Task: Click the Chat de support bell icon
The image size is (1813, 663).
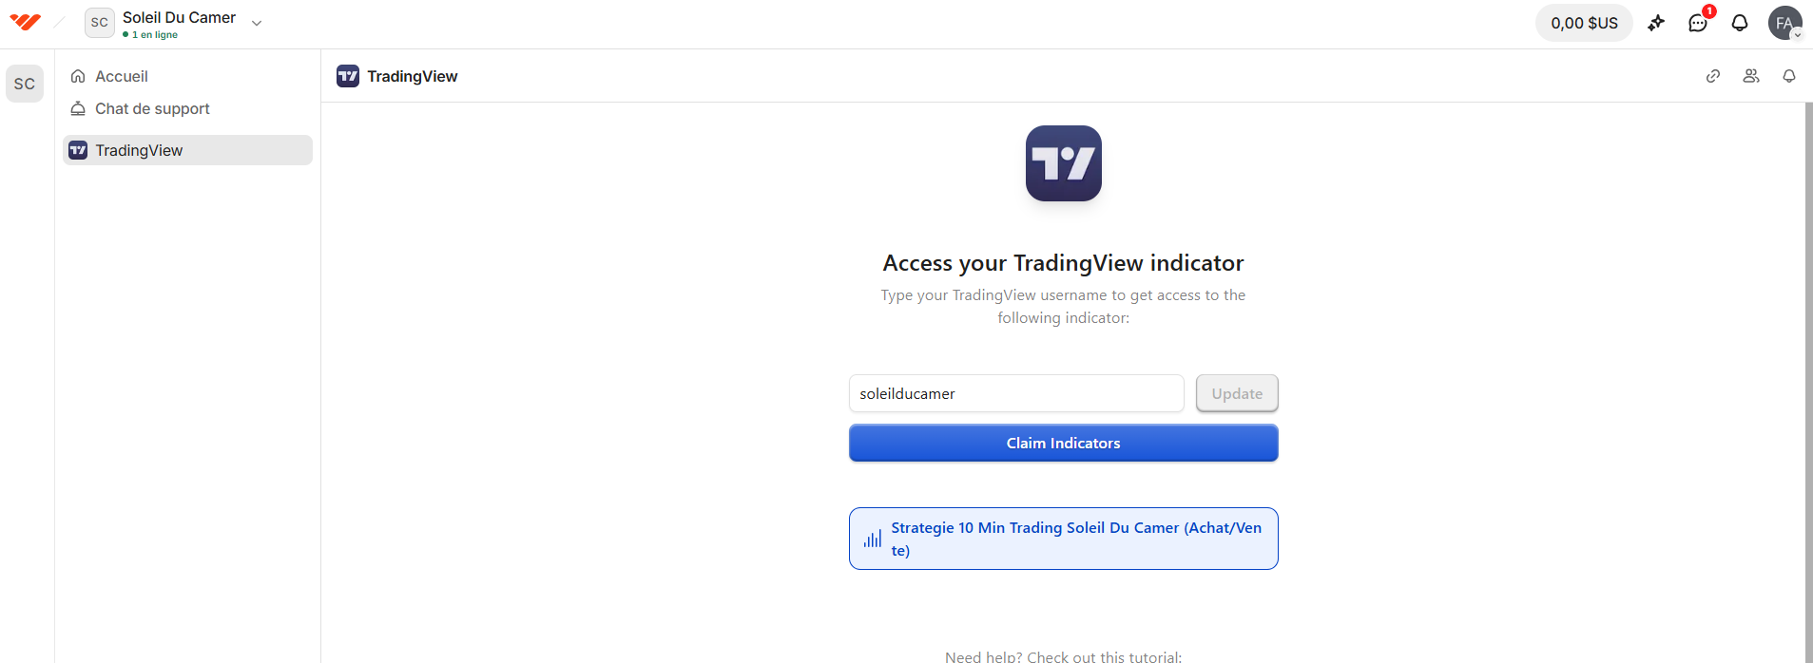Action: tap(78, 108)
